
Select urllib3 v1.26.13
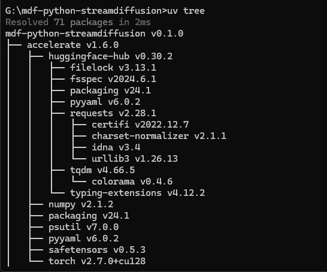pyautogui.click(x=135, y=159)
